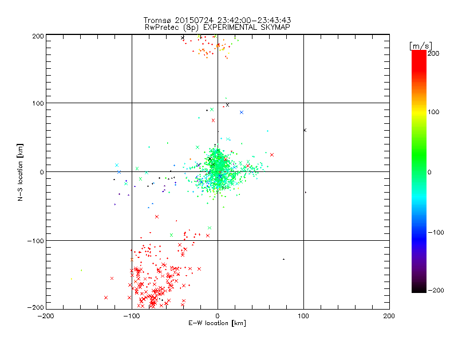Click the x-axis tick label '-200'
458x344 pixels.
(46, 316)
